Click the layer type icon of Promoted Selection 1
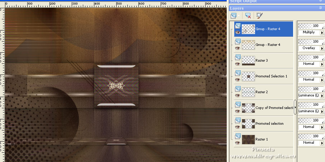The width and height of the screenshot is (325, 162). tap(238, 73)
